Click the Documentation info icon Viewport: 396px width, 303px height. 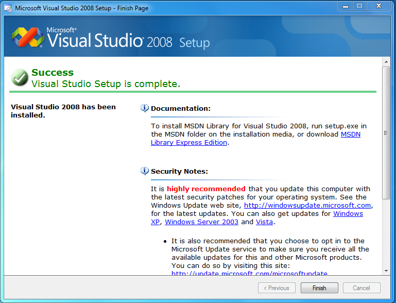click(x=145, y=108)
